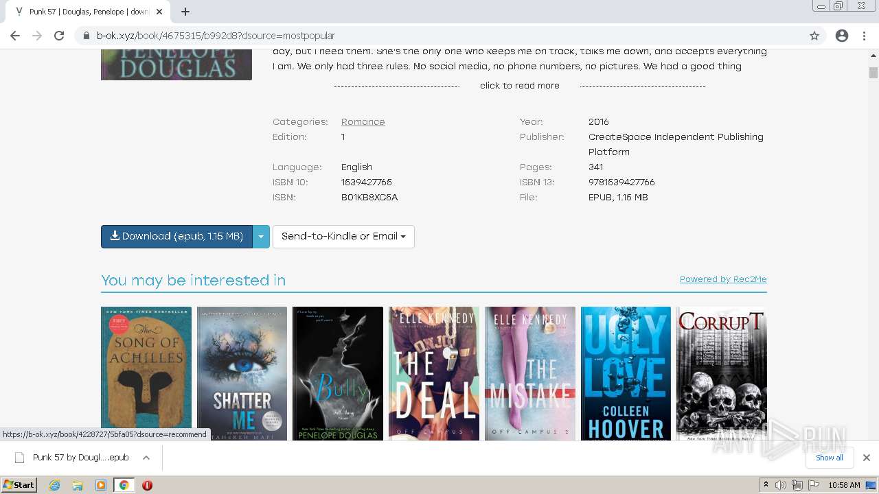Screen dimensions: 879x494
Task: Reload the current page
Action: pyautogui.click(x=59, y=36)
